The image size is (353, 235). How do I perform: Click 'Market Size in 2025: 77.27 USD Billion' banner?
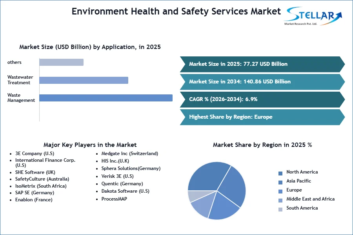point(262,64)
